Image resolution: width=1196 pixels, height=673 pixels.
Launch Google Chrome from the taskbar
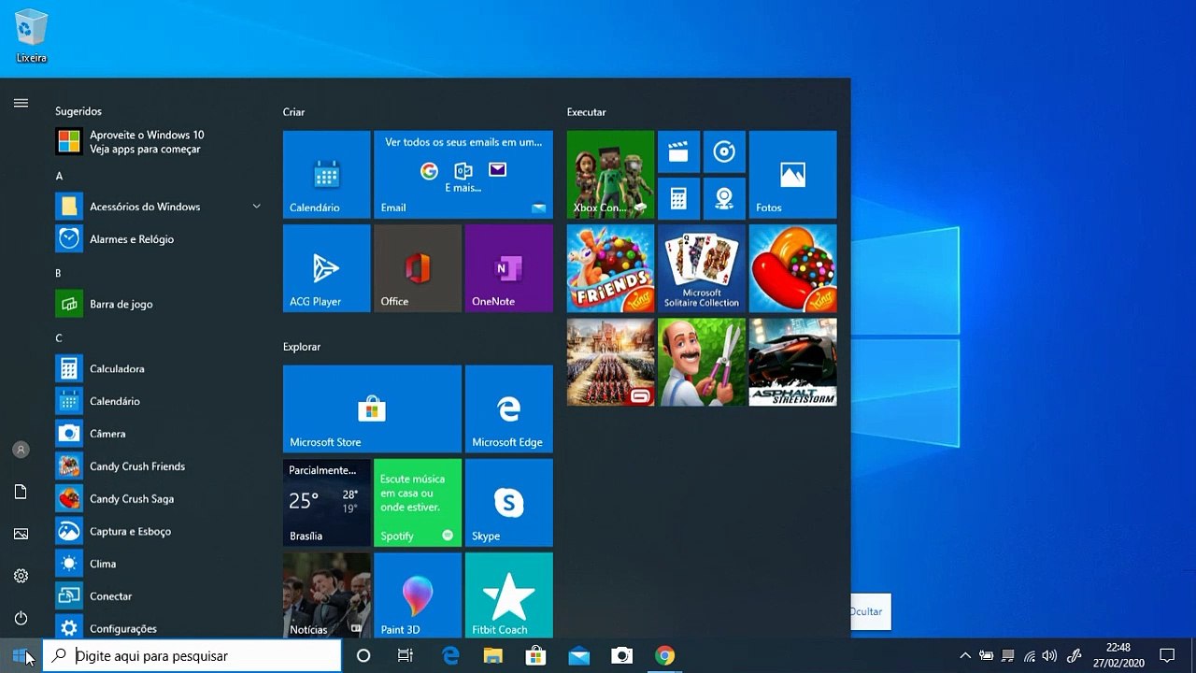pyautogui.click(x=664, y=656)
